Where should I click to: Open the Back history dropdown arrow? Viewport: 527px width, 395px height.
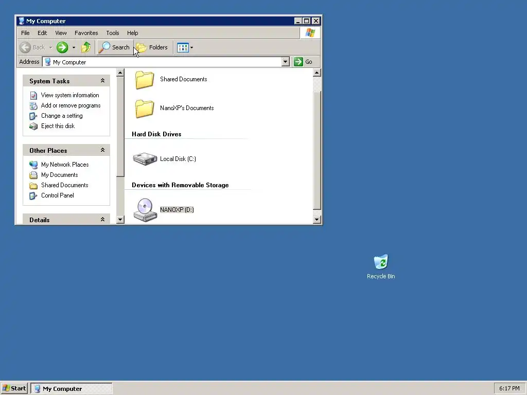pyautogui.click(x=51, y=48)
